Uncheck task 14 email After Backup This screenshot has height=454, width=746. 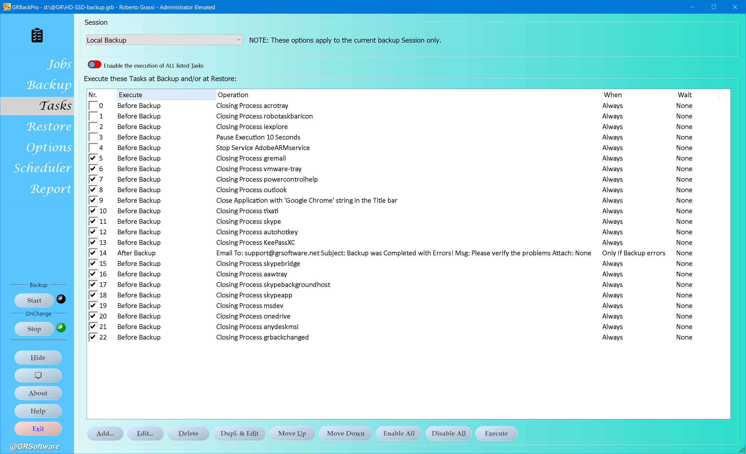click(93, 253)
